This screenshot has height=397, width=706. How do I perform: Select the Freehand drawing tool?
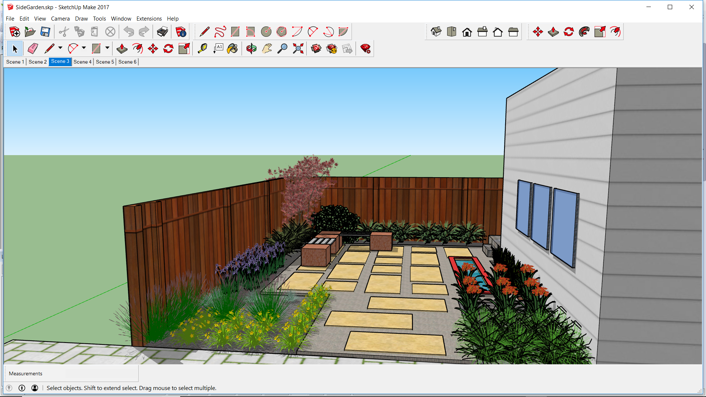point(220,32)
